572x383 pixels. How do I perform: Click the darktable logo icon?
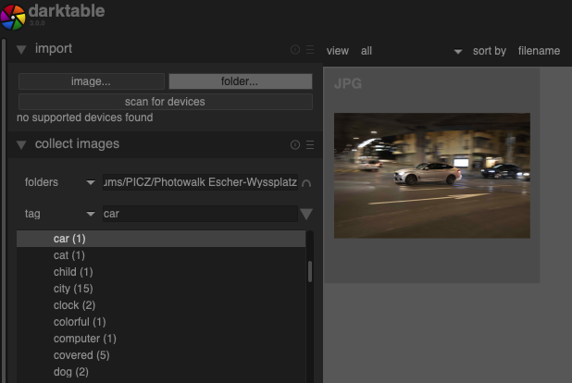(13, 16)
